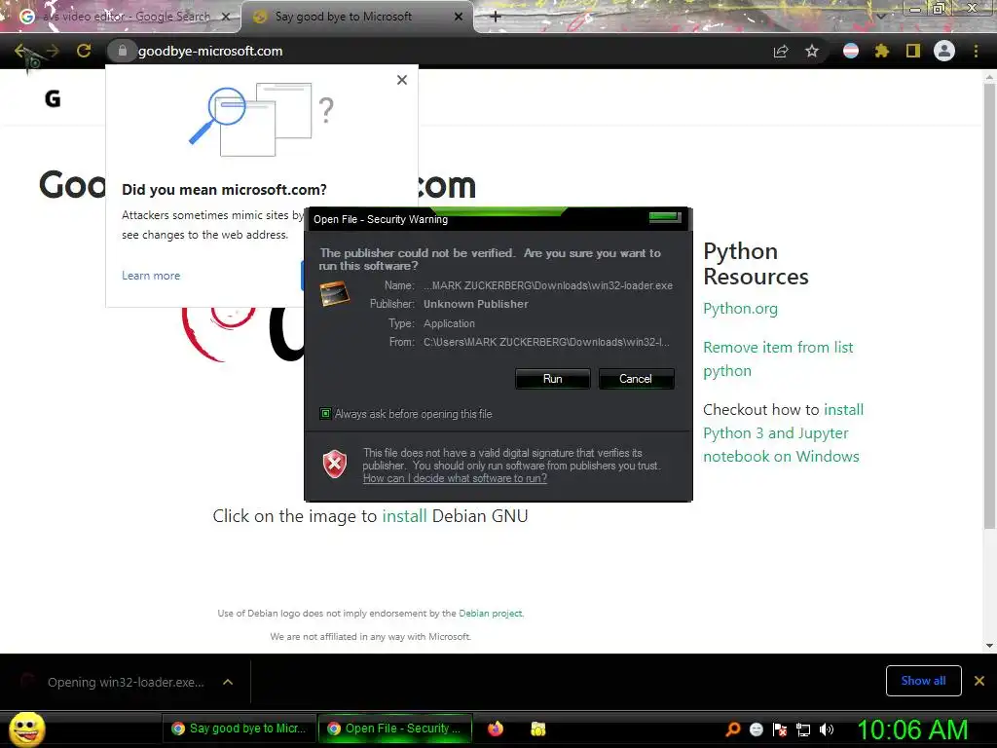Open a new tab with plus button
The width and height of the screenshot is (997, 748).
(x=496, y=17)
